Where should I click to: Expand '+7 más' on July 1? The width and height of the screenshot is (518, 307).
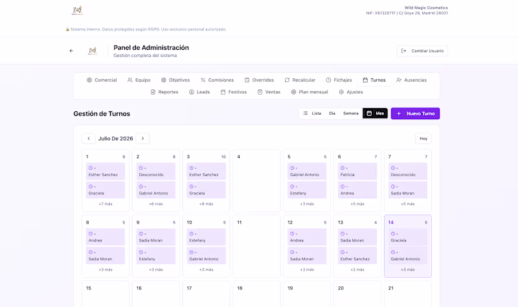click(x=106, y=204)
